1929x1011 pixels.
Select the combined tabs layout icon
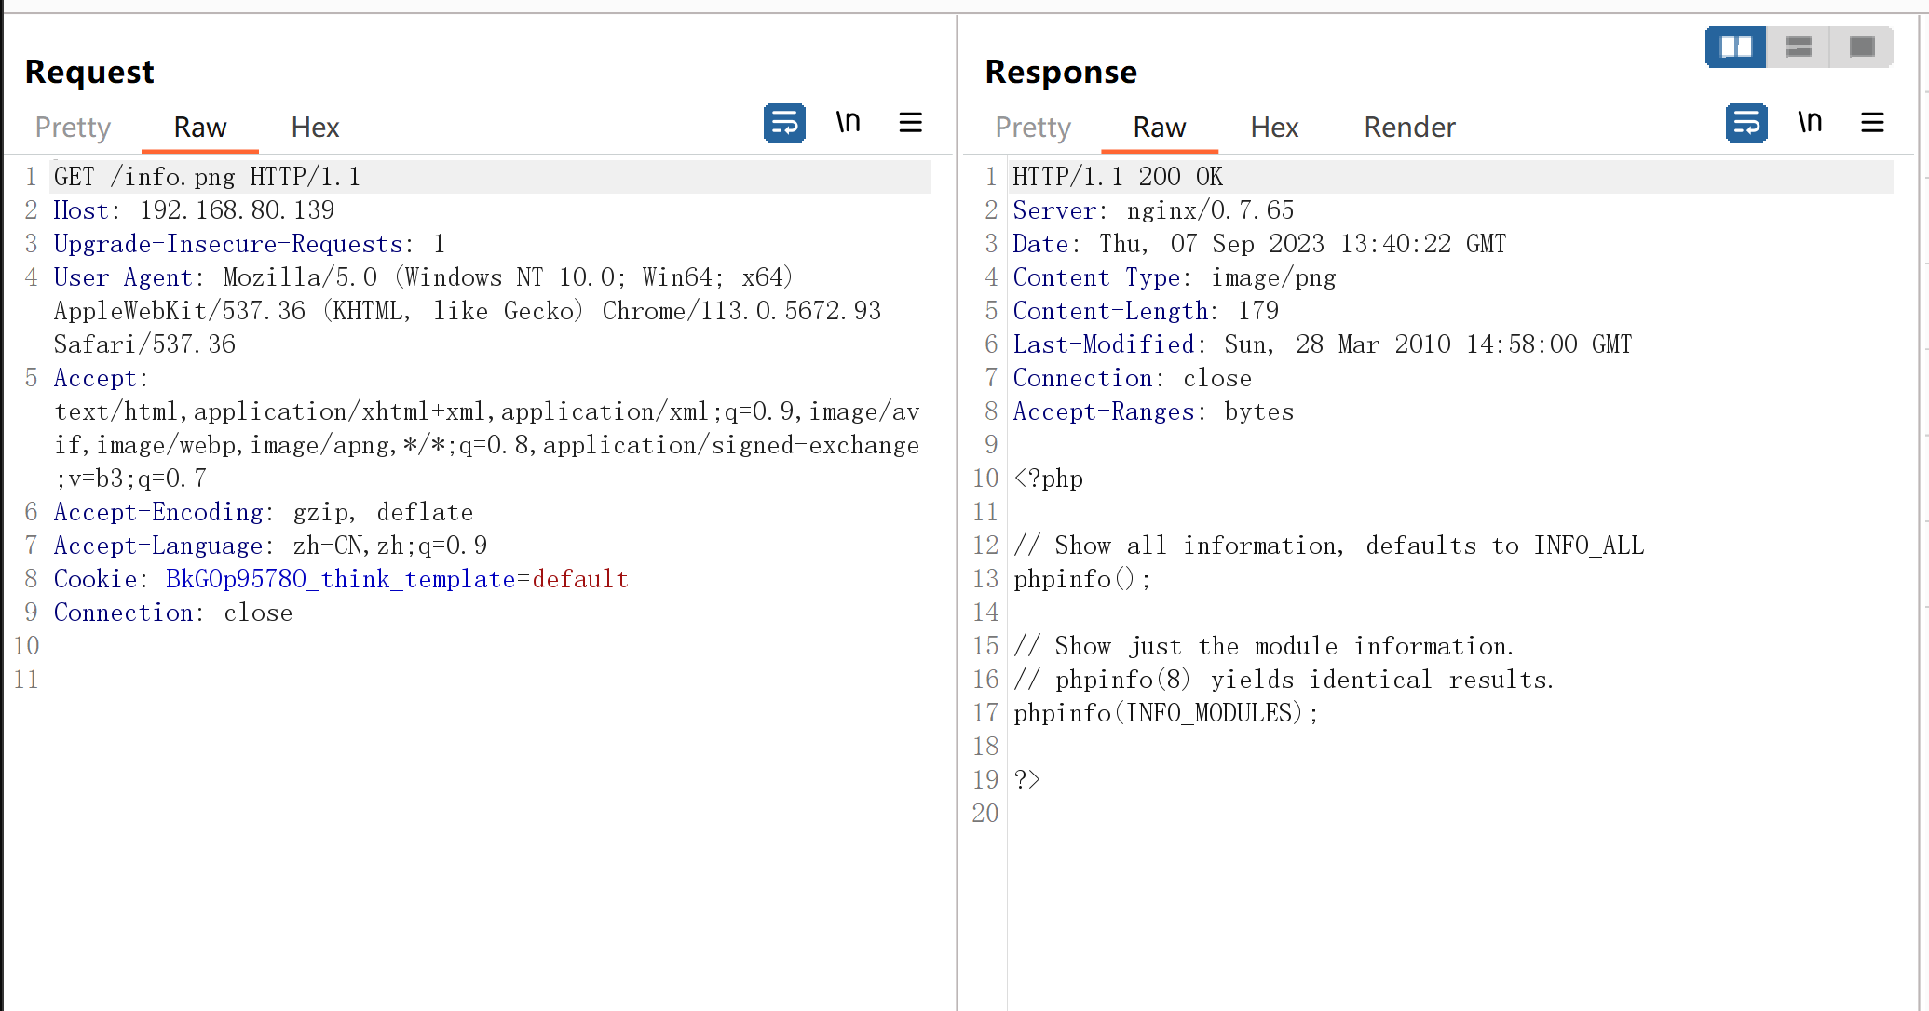(1861, 47)
